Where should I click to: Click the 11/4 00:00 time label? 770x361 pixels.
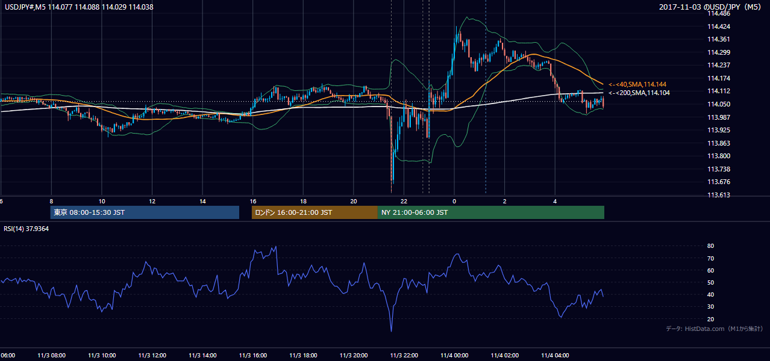tap(454, 356)
